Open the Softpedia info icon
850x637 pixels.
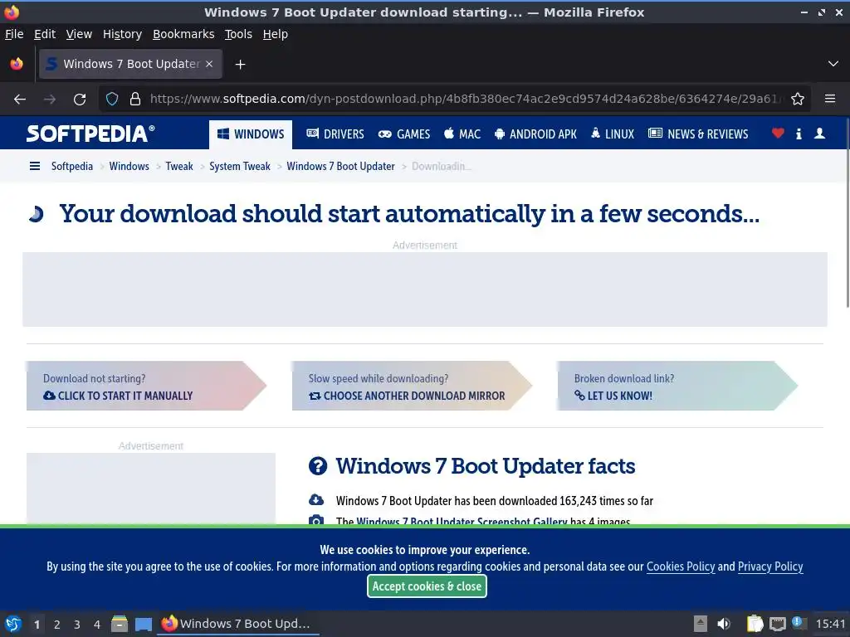pyautogui.click(x=799, y=134)
